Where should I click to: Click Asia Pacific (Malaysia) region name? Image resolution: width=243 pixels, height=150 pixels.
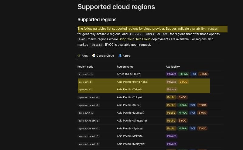131,144
